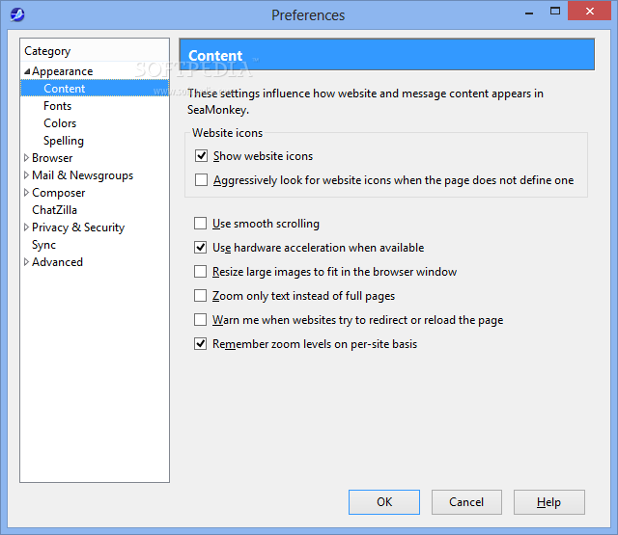Disable hardware acceleration when available

click(200, 247)
